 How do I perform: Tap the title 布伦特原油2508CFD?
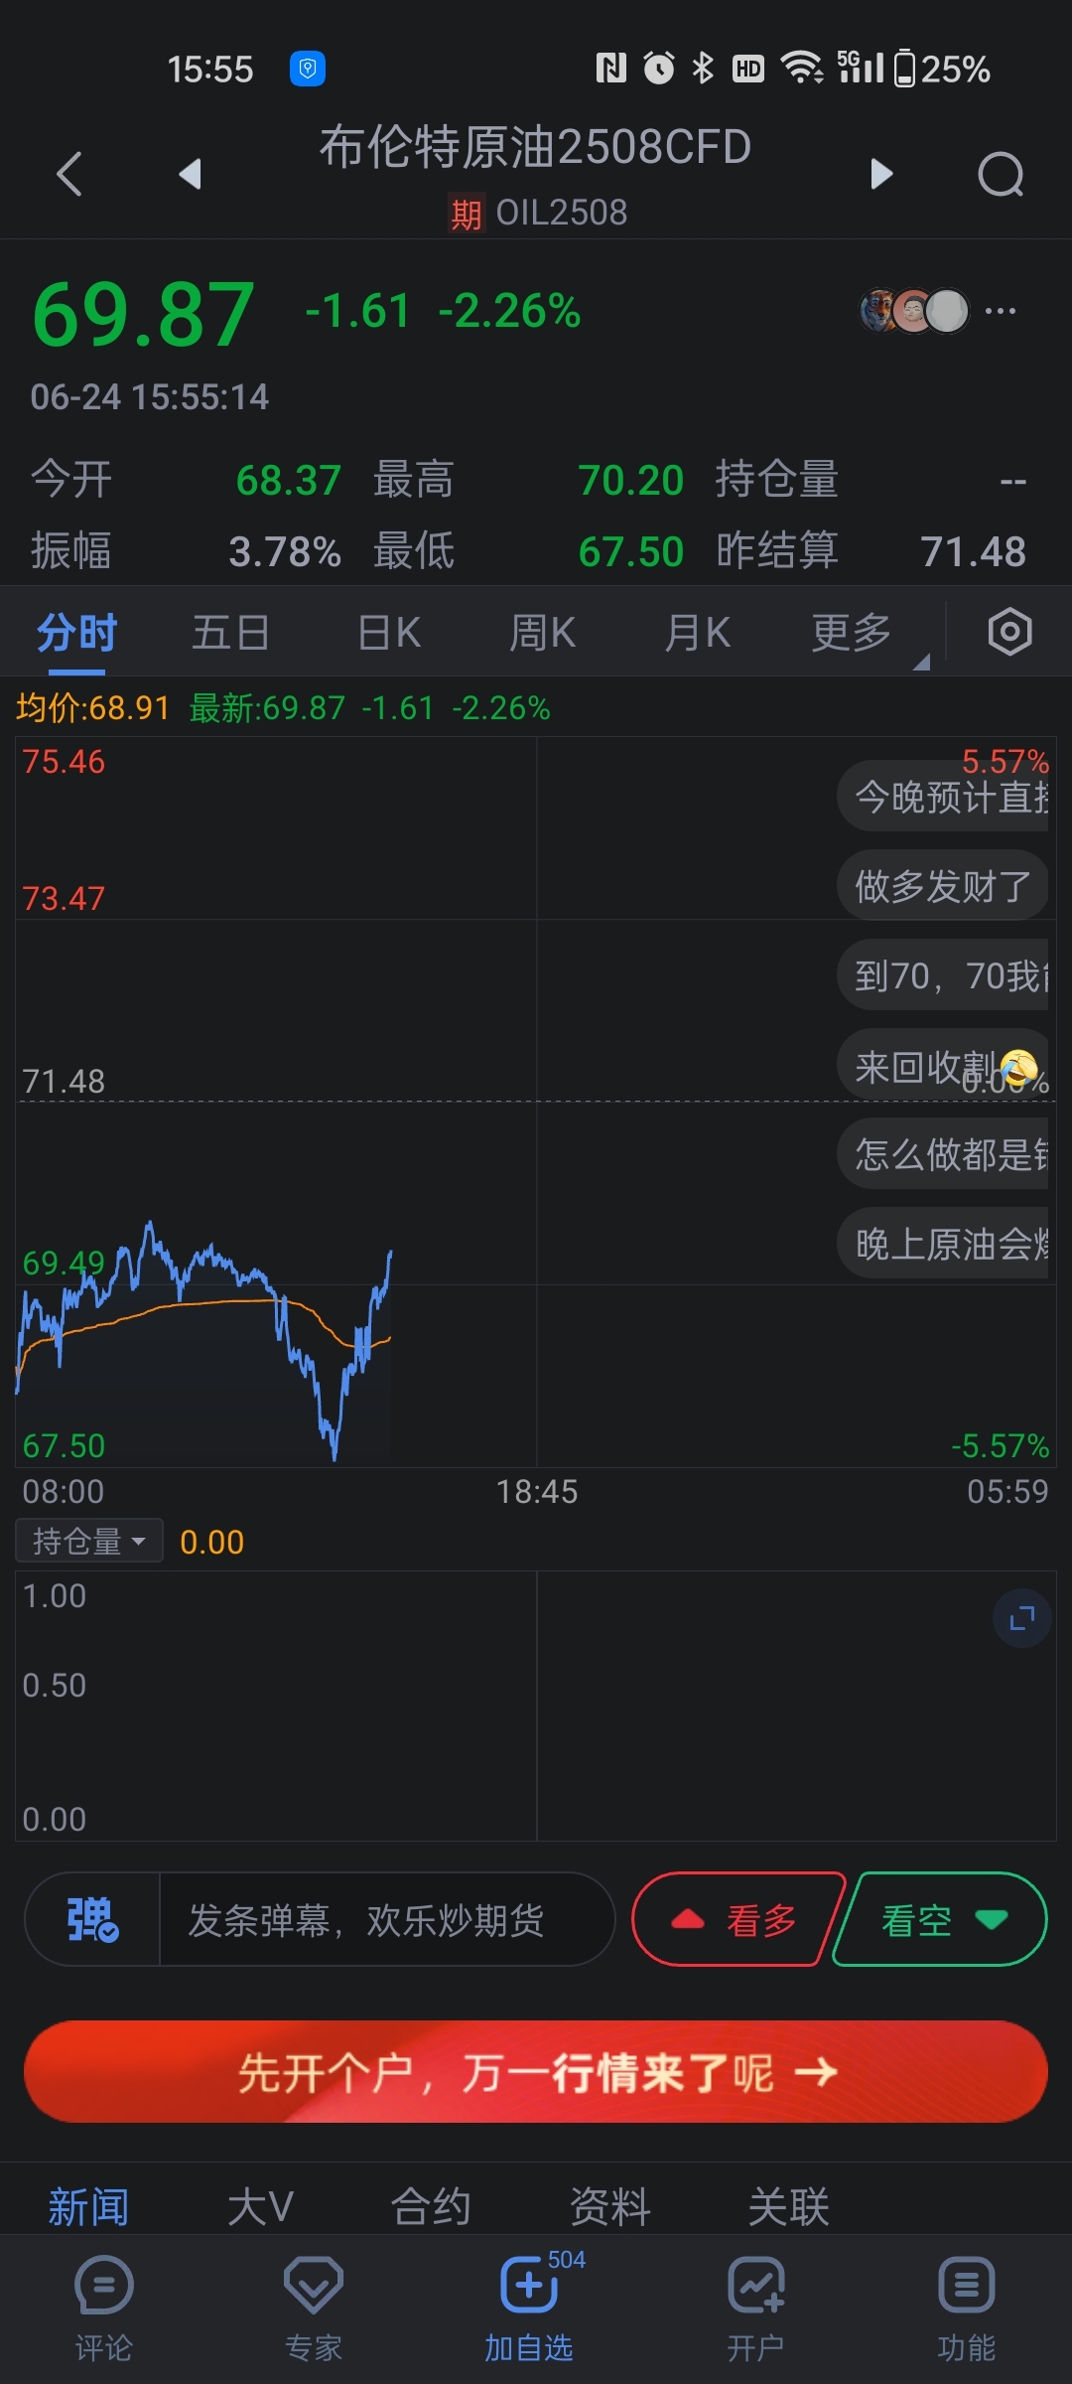point(535,147)
